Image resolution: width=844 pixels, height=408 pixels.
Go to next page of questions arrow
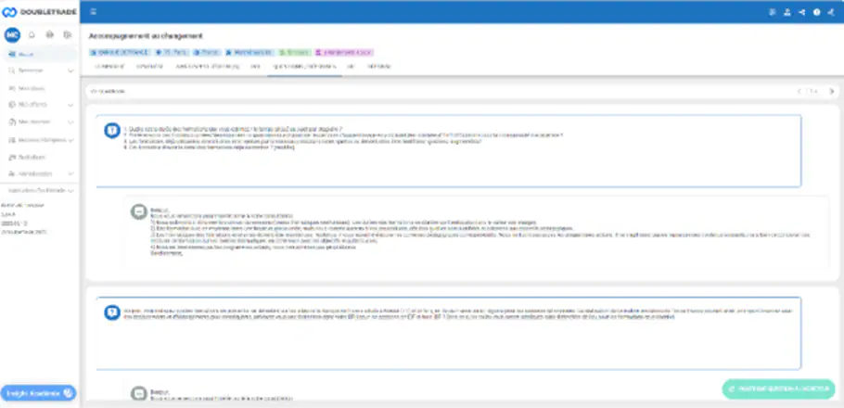(831, 91)
